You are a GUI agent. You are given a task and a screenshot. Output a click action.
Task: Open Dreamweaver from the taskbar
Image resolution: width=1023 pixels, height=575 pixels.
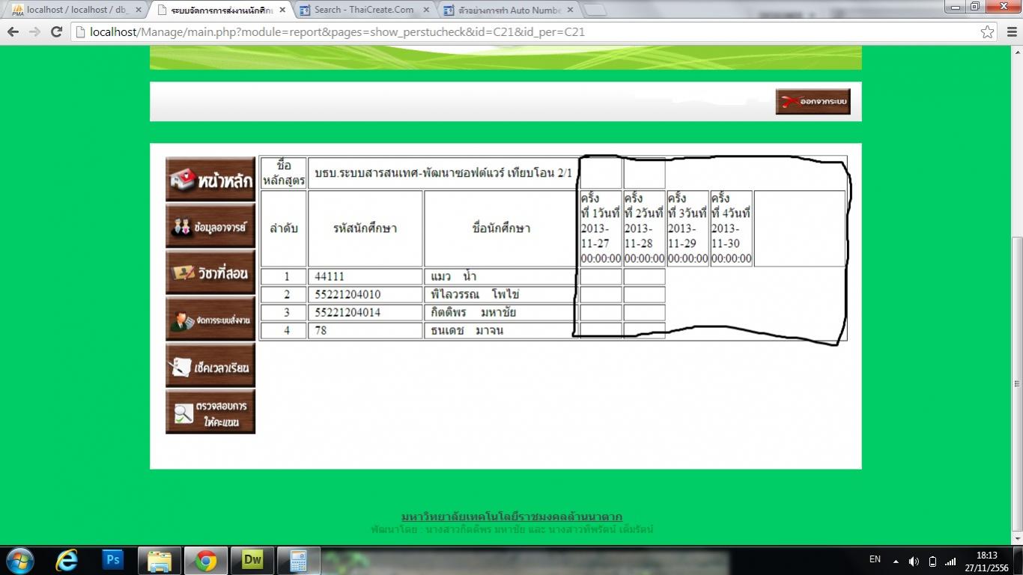click(252, 560)
